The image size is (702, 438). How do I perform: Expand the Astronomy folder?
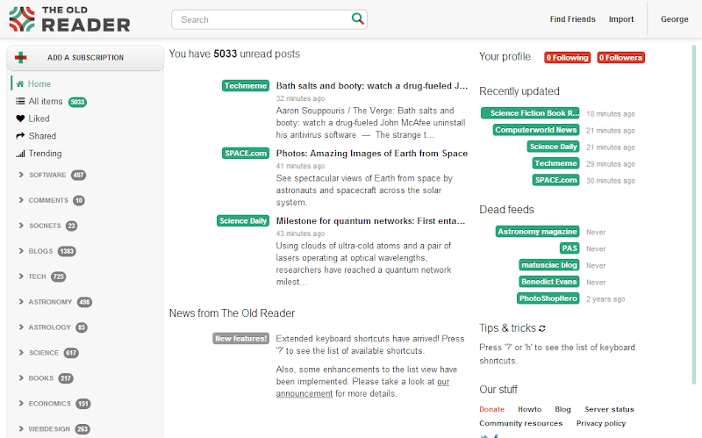click(x=20, y=302)
